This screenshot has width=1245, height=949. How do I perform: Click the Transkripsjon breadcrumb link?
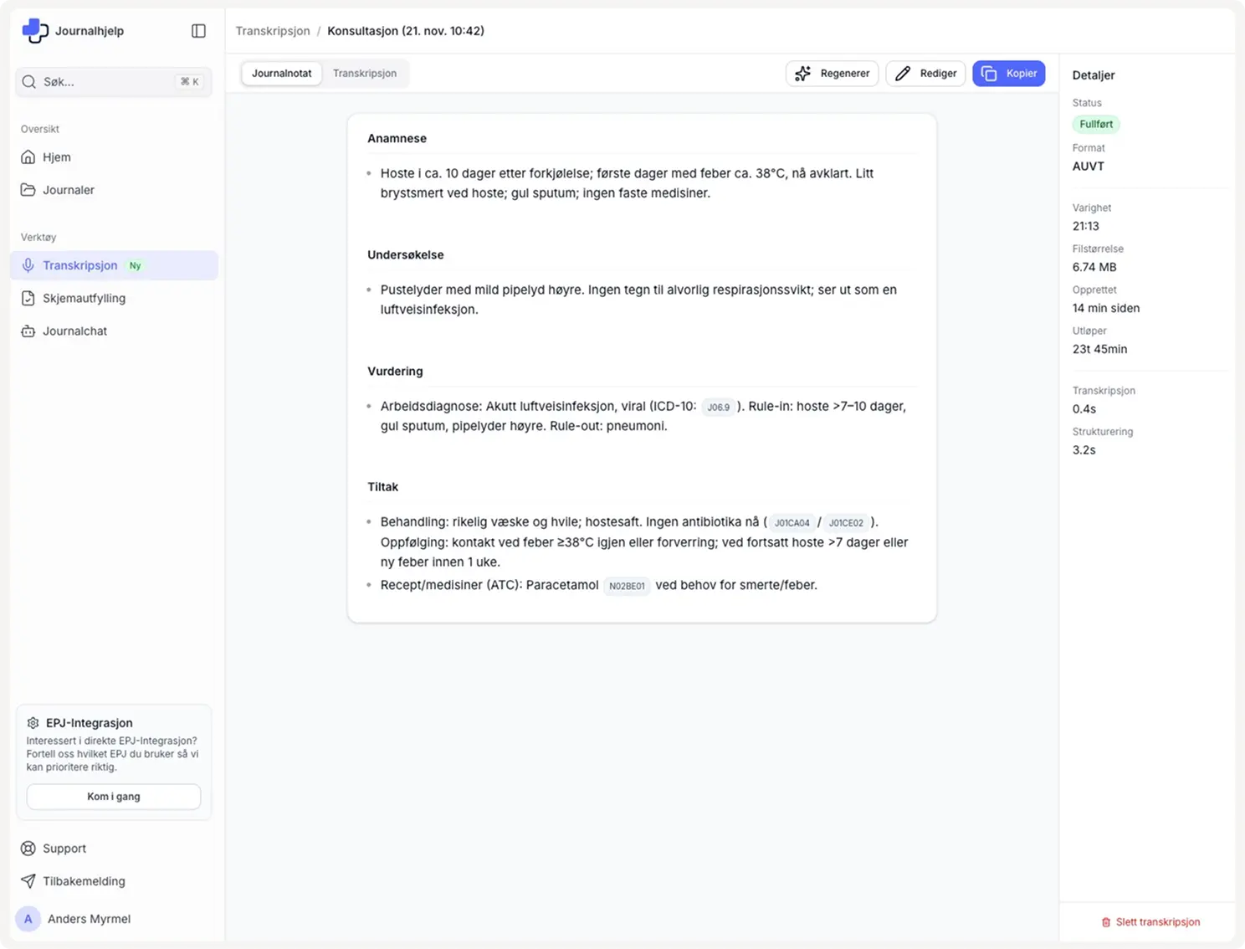(273, 31)
